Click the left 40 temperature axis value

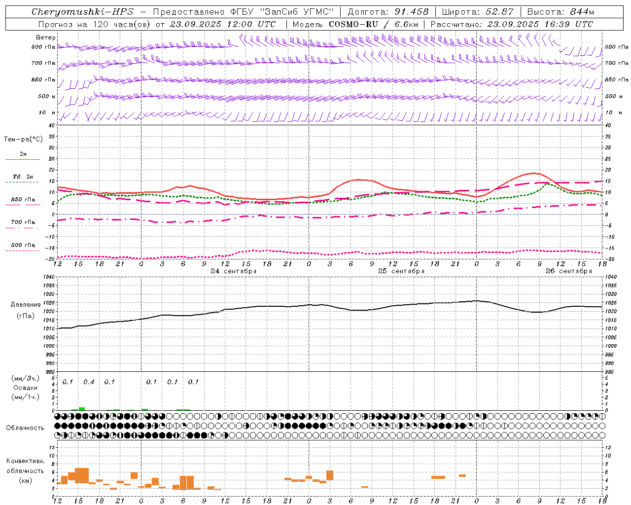tap(52, 126)
